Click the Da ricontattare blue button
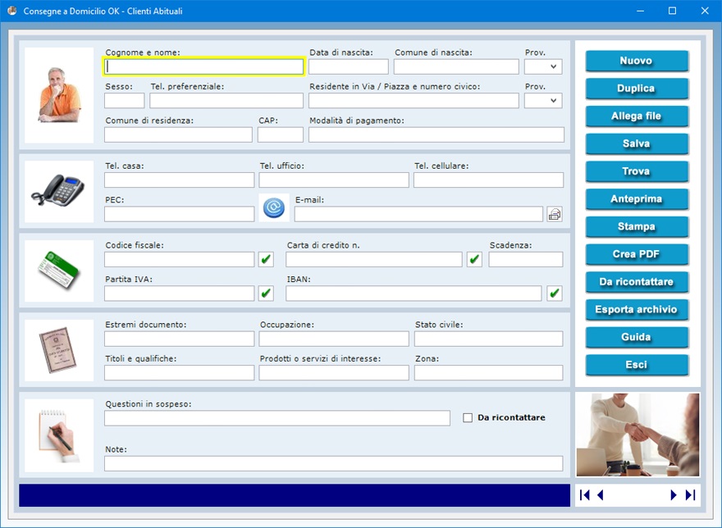The width and height of the screenshot is (722, 528). 637,282
